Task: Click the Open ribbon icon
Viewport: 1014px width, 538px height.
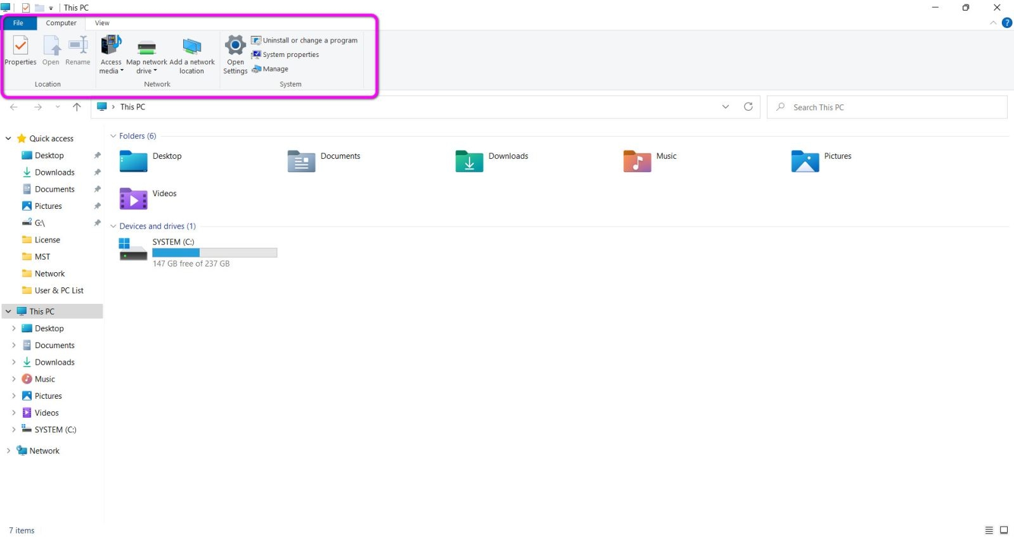Action: pos(51,51)
